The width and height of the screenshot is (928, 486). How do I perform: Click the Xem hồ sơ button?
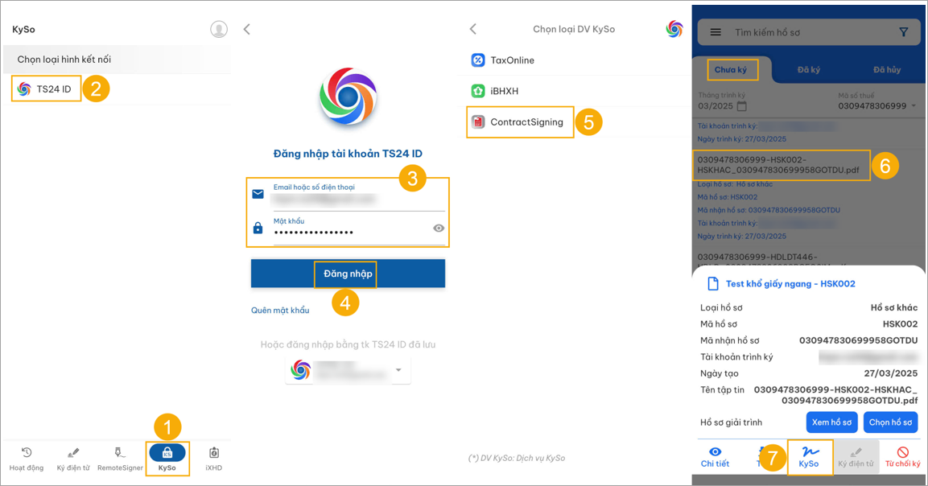831,422
